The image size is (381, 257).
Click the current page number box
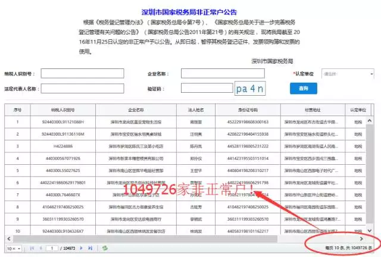click(x=52, y=248)
